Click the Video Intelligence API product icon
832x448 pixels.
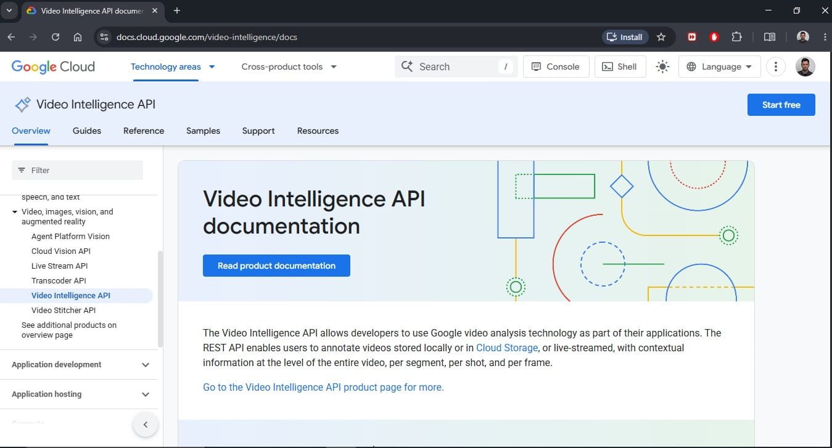(22, 105)
